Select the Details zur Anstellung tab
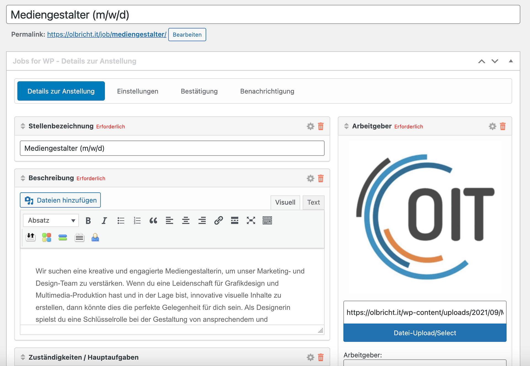This screenshot has height=366, width=530. 61,91
